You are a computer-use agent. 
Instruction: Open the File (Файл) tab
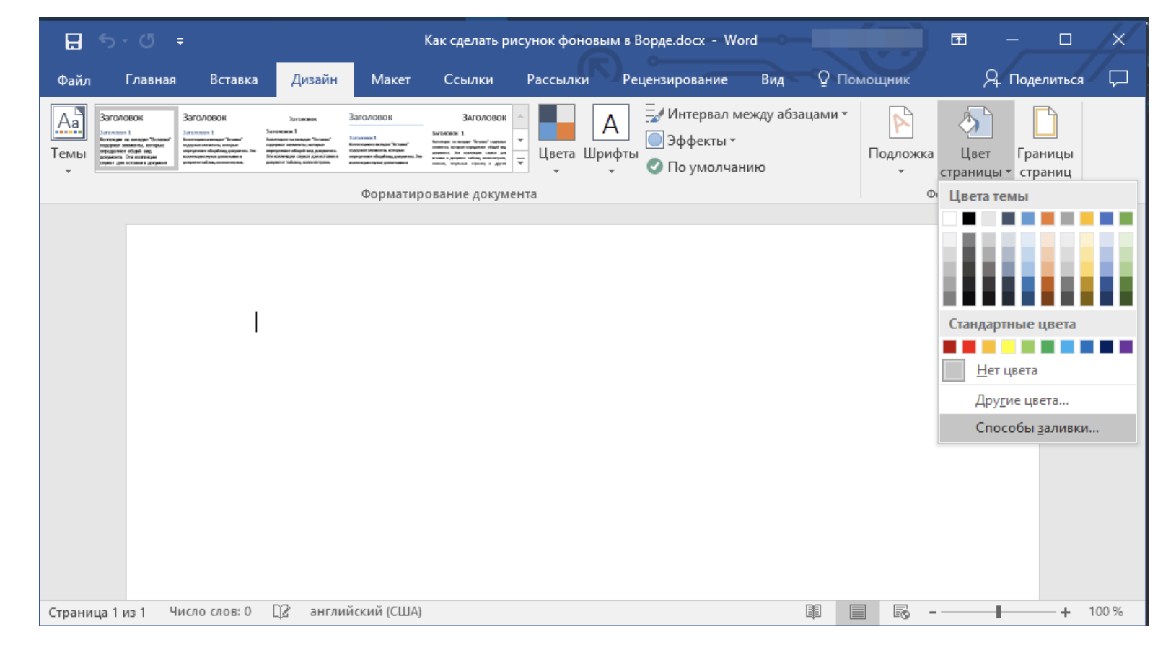coord(74,79)
